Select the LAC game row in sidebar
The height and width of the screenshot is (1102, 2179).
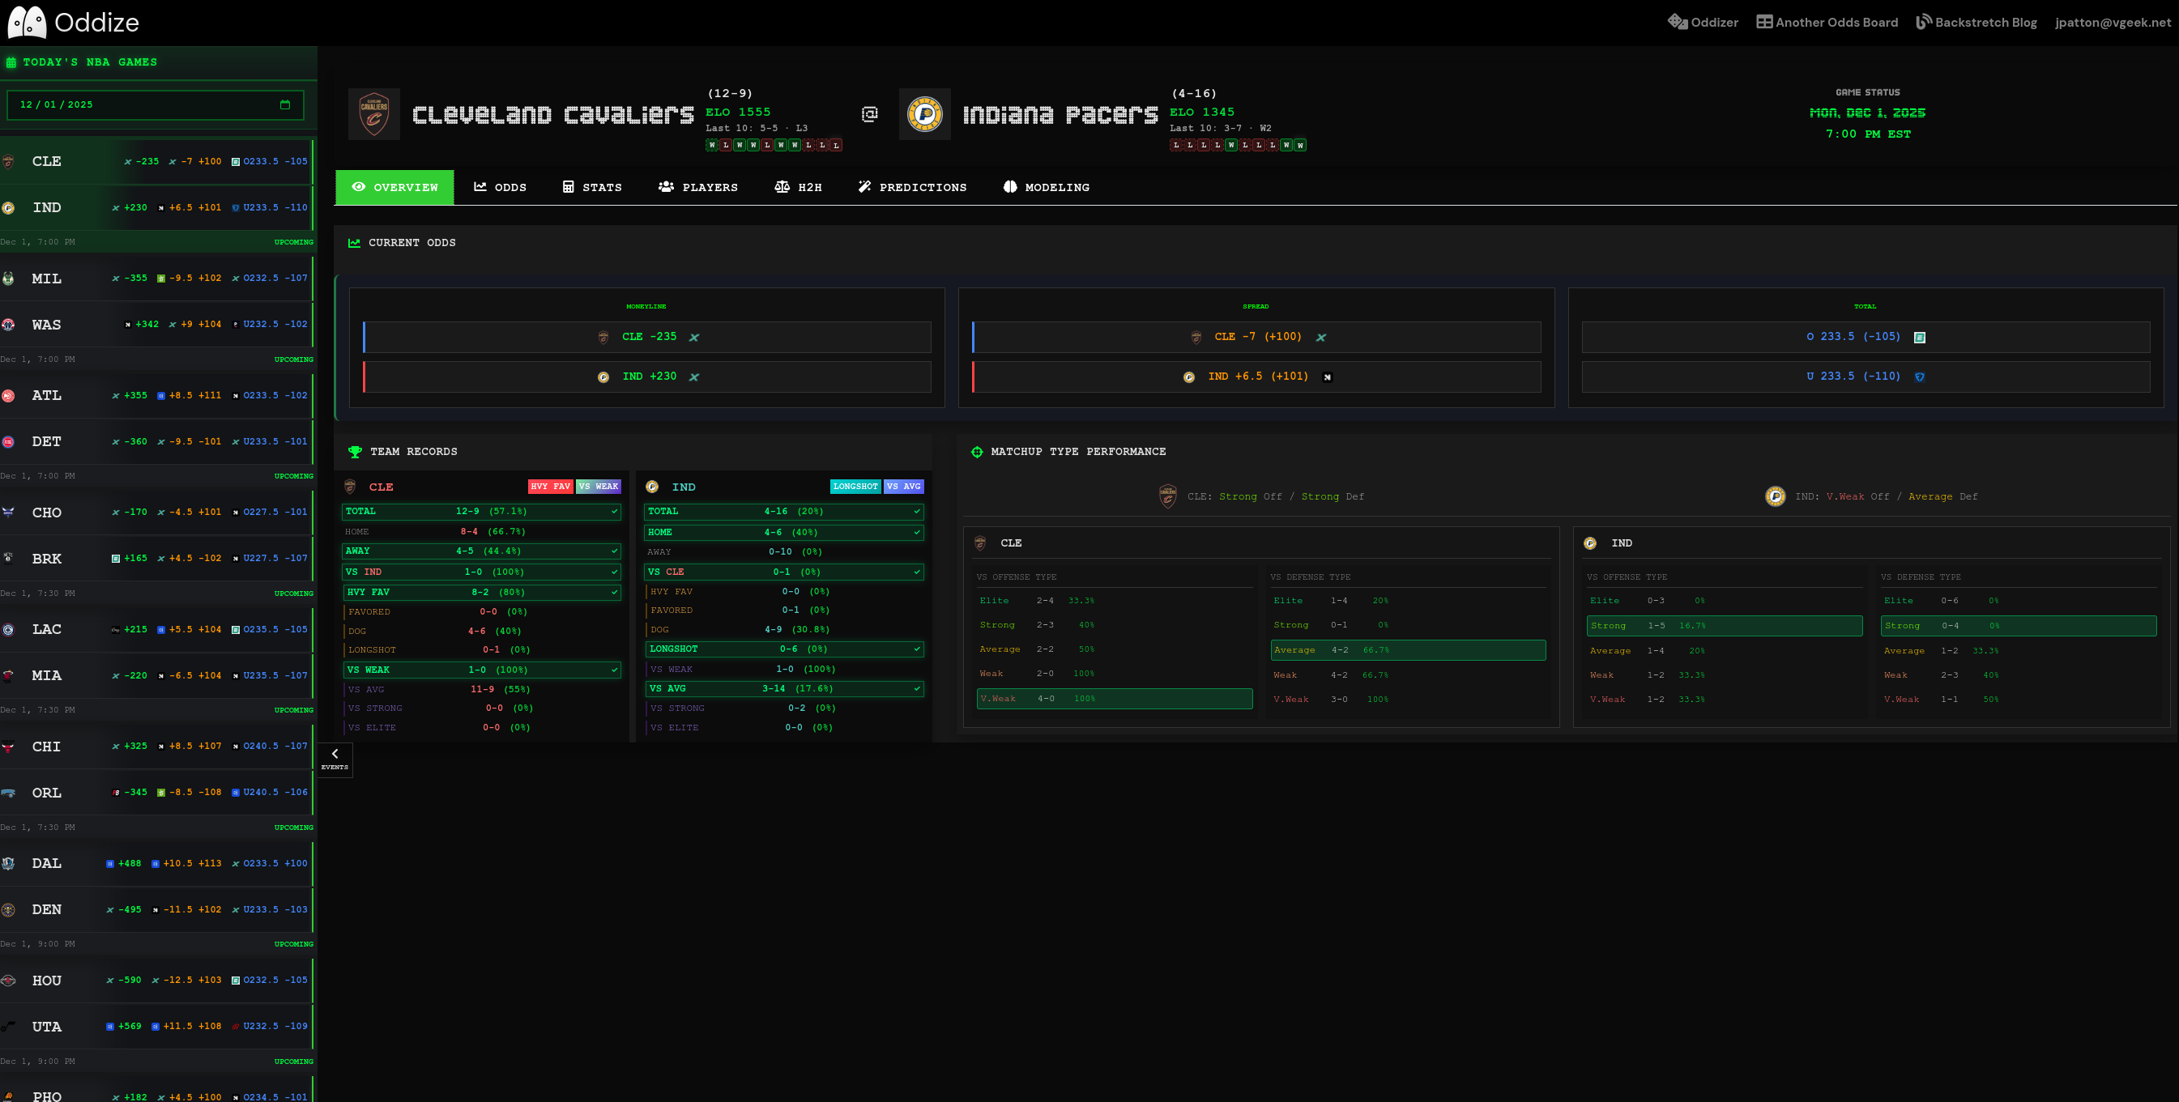pos(156,629)
